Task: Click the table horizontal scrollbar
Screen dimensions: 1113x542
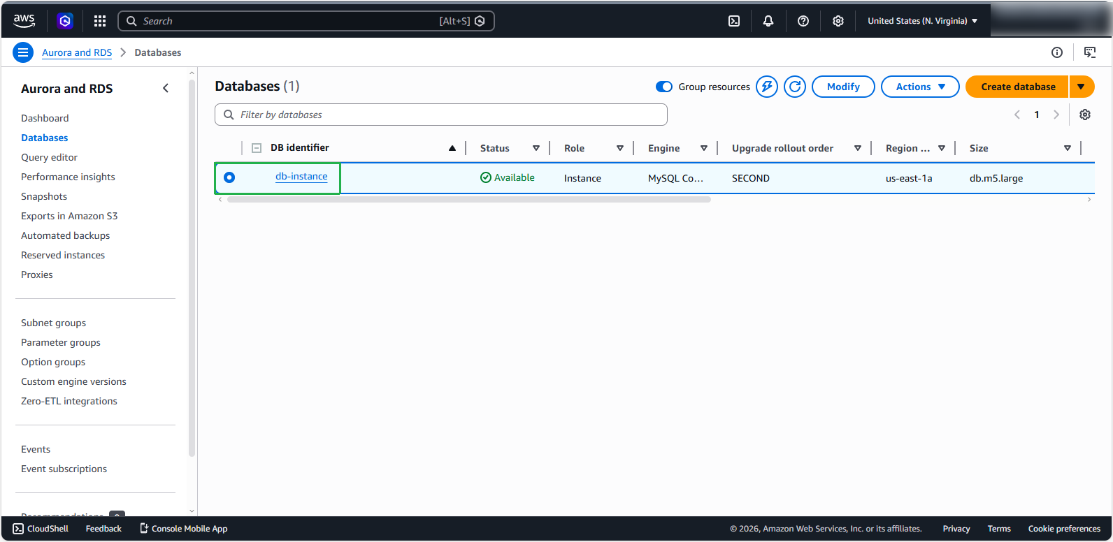Action: click(468, 200)
